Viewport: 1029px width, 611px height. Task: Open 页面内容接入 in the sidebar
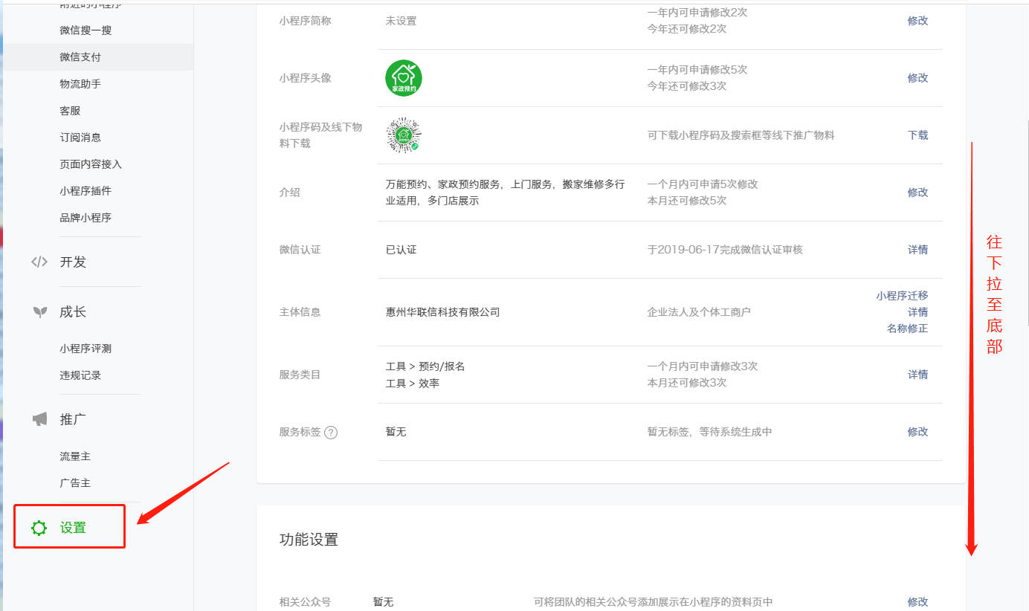point(91,164)
